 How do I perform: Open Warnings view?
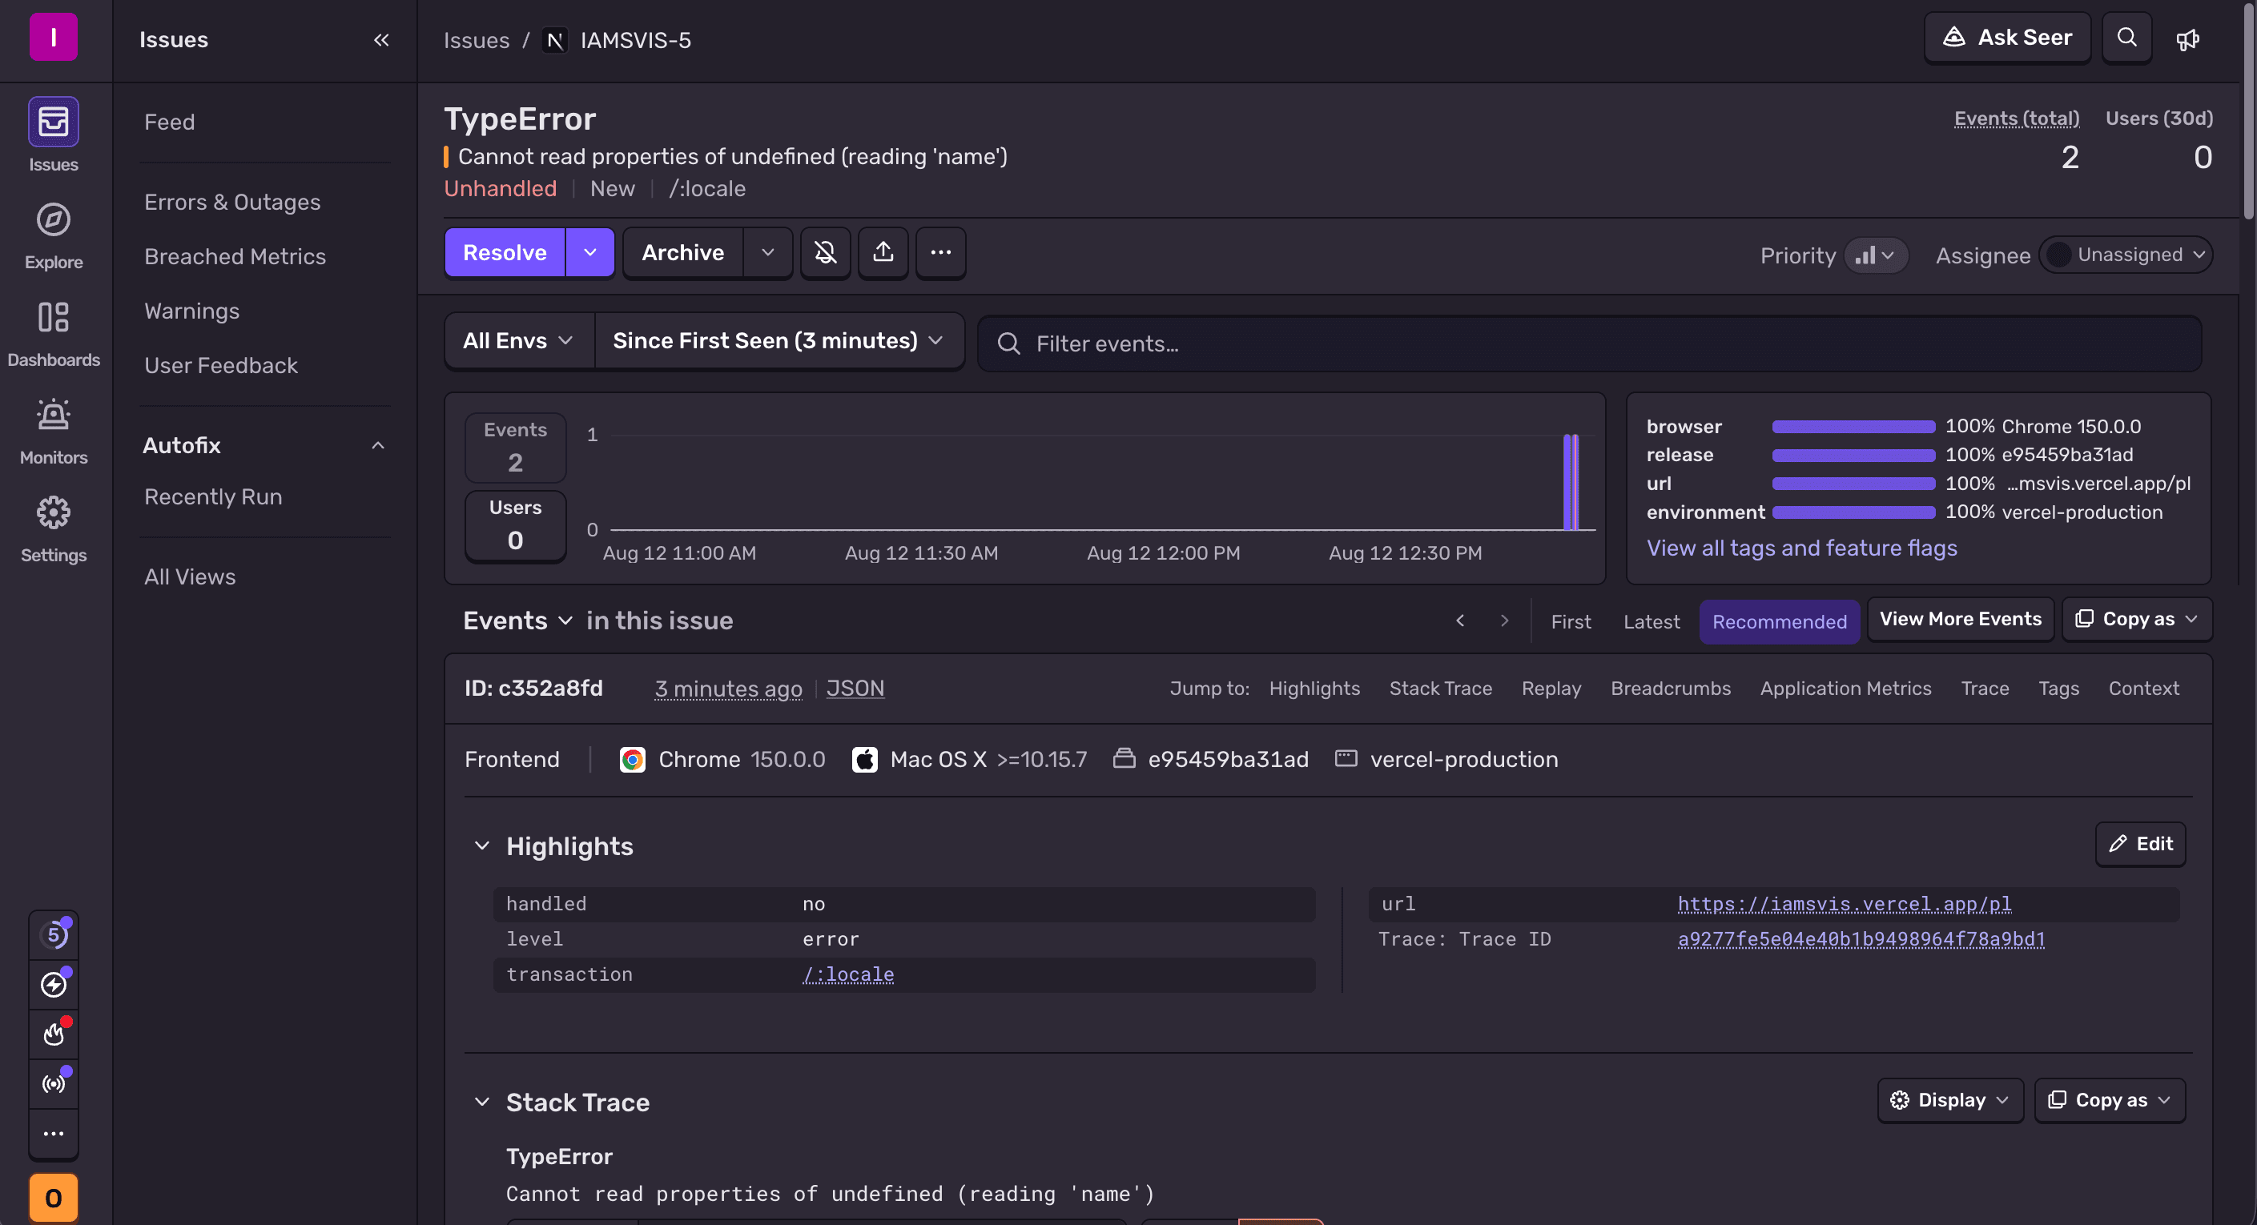(x=192, y=311)
